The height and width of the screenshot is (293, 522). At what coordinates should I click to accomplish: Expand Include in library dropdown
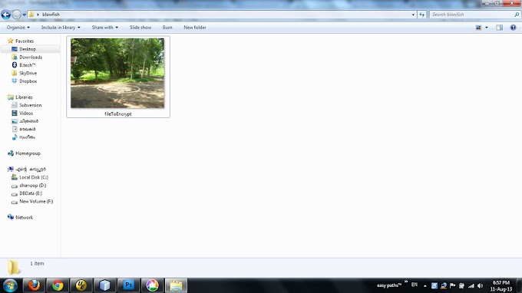click(x=61, y=28)
